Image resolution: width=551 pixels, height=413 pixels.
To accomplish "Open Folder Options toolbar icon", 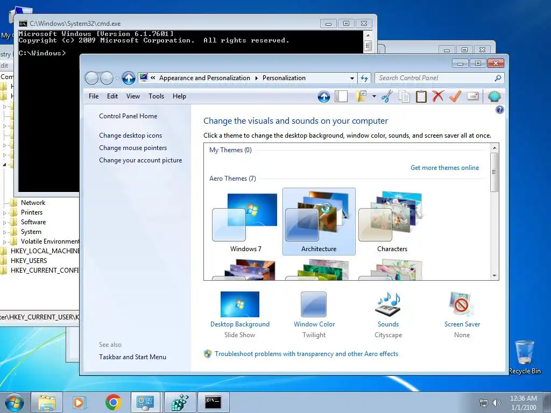I will coord(361,96).
